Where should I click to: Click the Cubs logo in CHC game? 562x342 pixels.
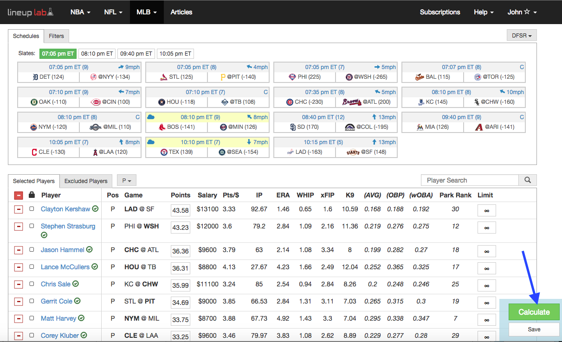point(290,102)
